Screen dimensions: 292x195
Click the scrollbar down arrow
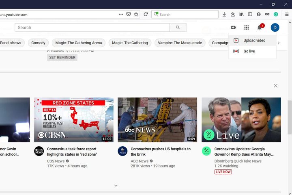(x=290, y=193)
